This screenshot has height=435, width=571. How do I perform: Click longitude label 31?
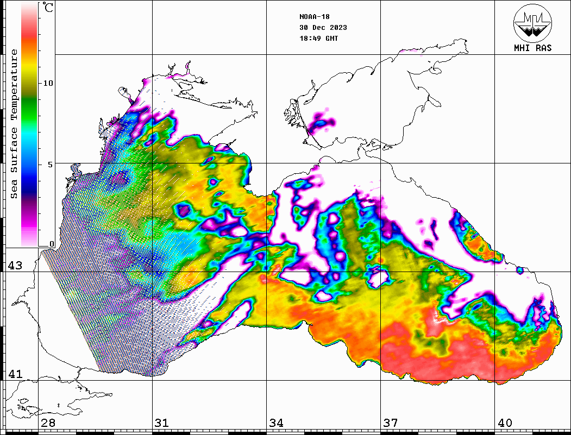coord(162,423)
